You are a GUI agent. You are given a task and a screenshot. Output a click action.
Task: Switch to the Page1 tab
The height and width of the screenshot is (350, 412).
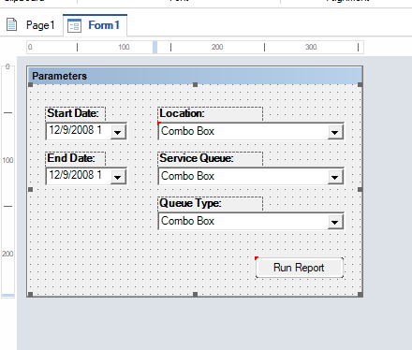click(x=31, y=25)
